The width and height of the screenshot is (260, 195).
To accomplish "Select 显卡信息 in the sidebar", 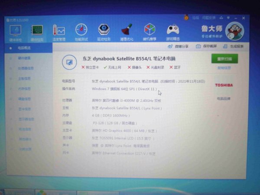I will (x=25, y=109).
